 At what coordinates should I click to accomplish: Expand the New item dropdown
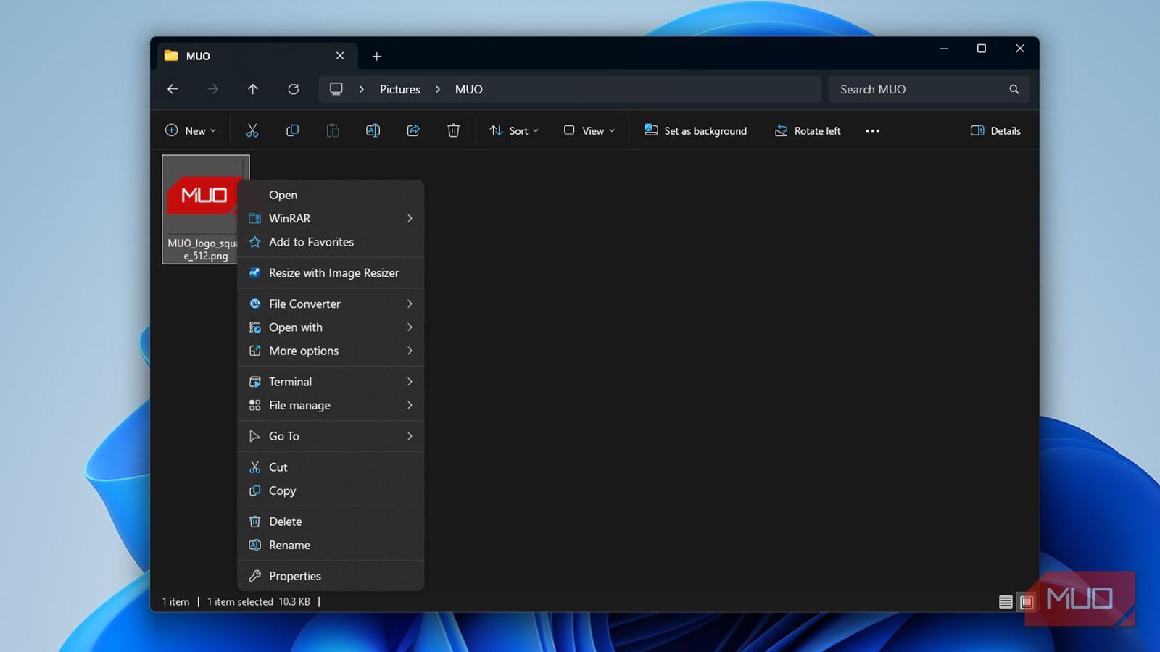click(190, 130)
